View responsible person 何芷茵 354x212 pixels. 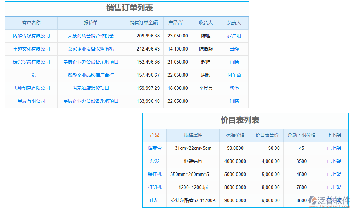(234, 75)
